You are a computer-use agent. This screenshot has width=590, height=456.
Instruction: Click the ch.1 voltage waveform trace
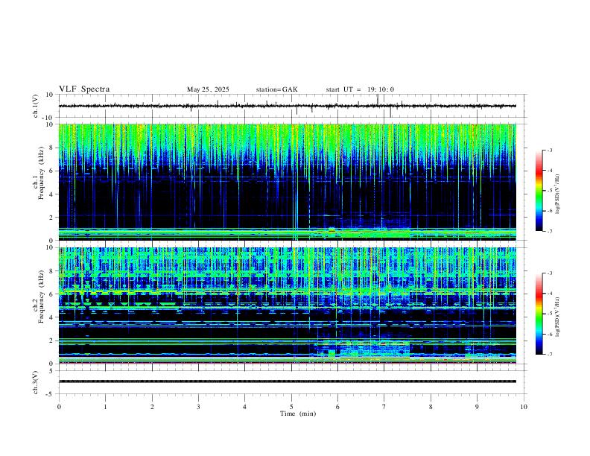point(288,106)
